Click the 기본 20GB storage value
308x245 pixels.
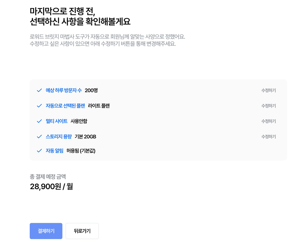85,136
